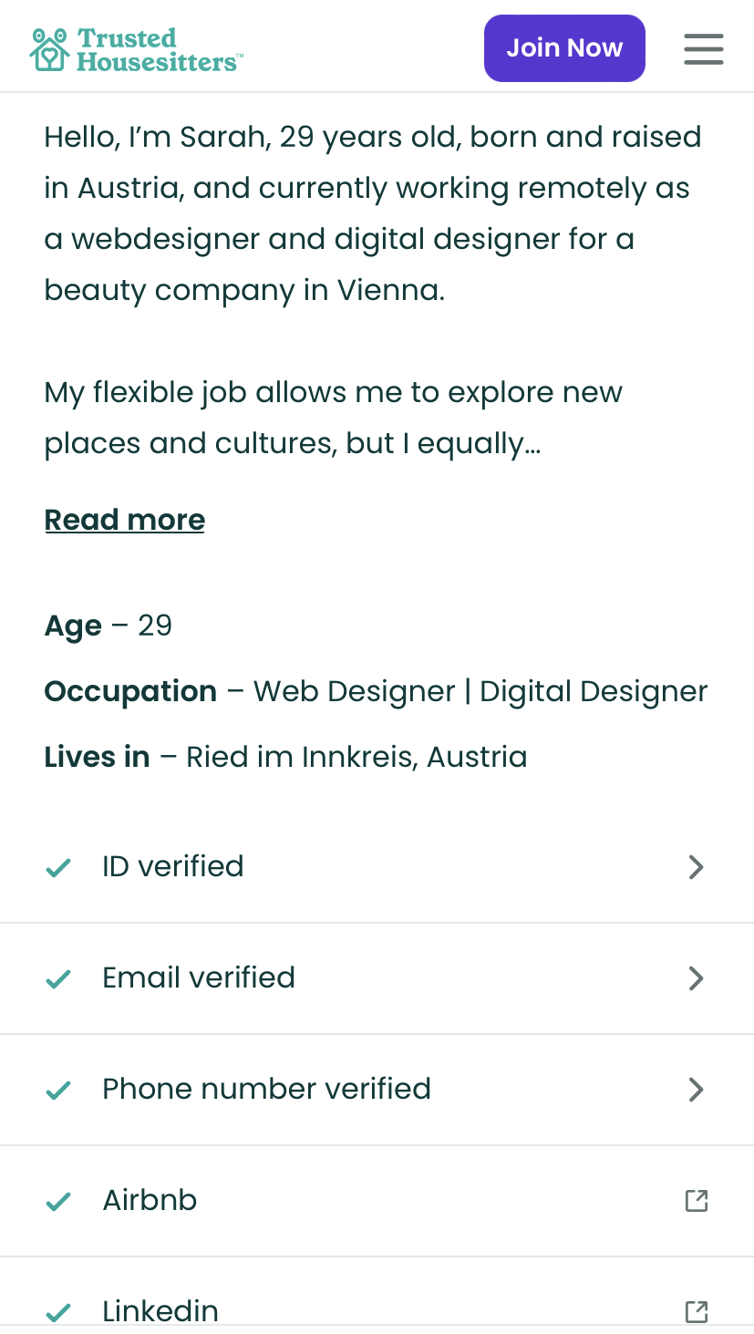This screenshot has width=754, height=1334.
Task: Click the Phone number verified checkmark icon
Action: (x=58, y=1090)
